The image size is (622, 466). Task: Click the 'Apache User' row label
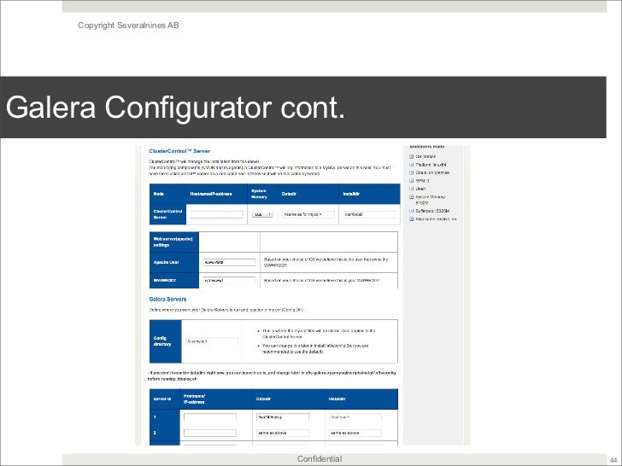[166, 262]
